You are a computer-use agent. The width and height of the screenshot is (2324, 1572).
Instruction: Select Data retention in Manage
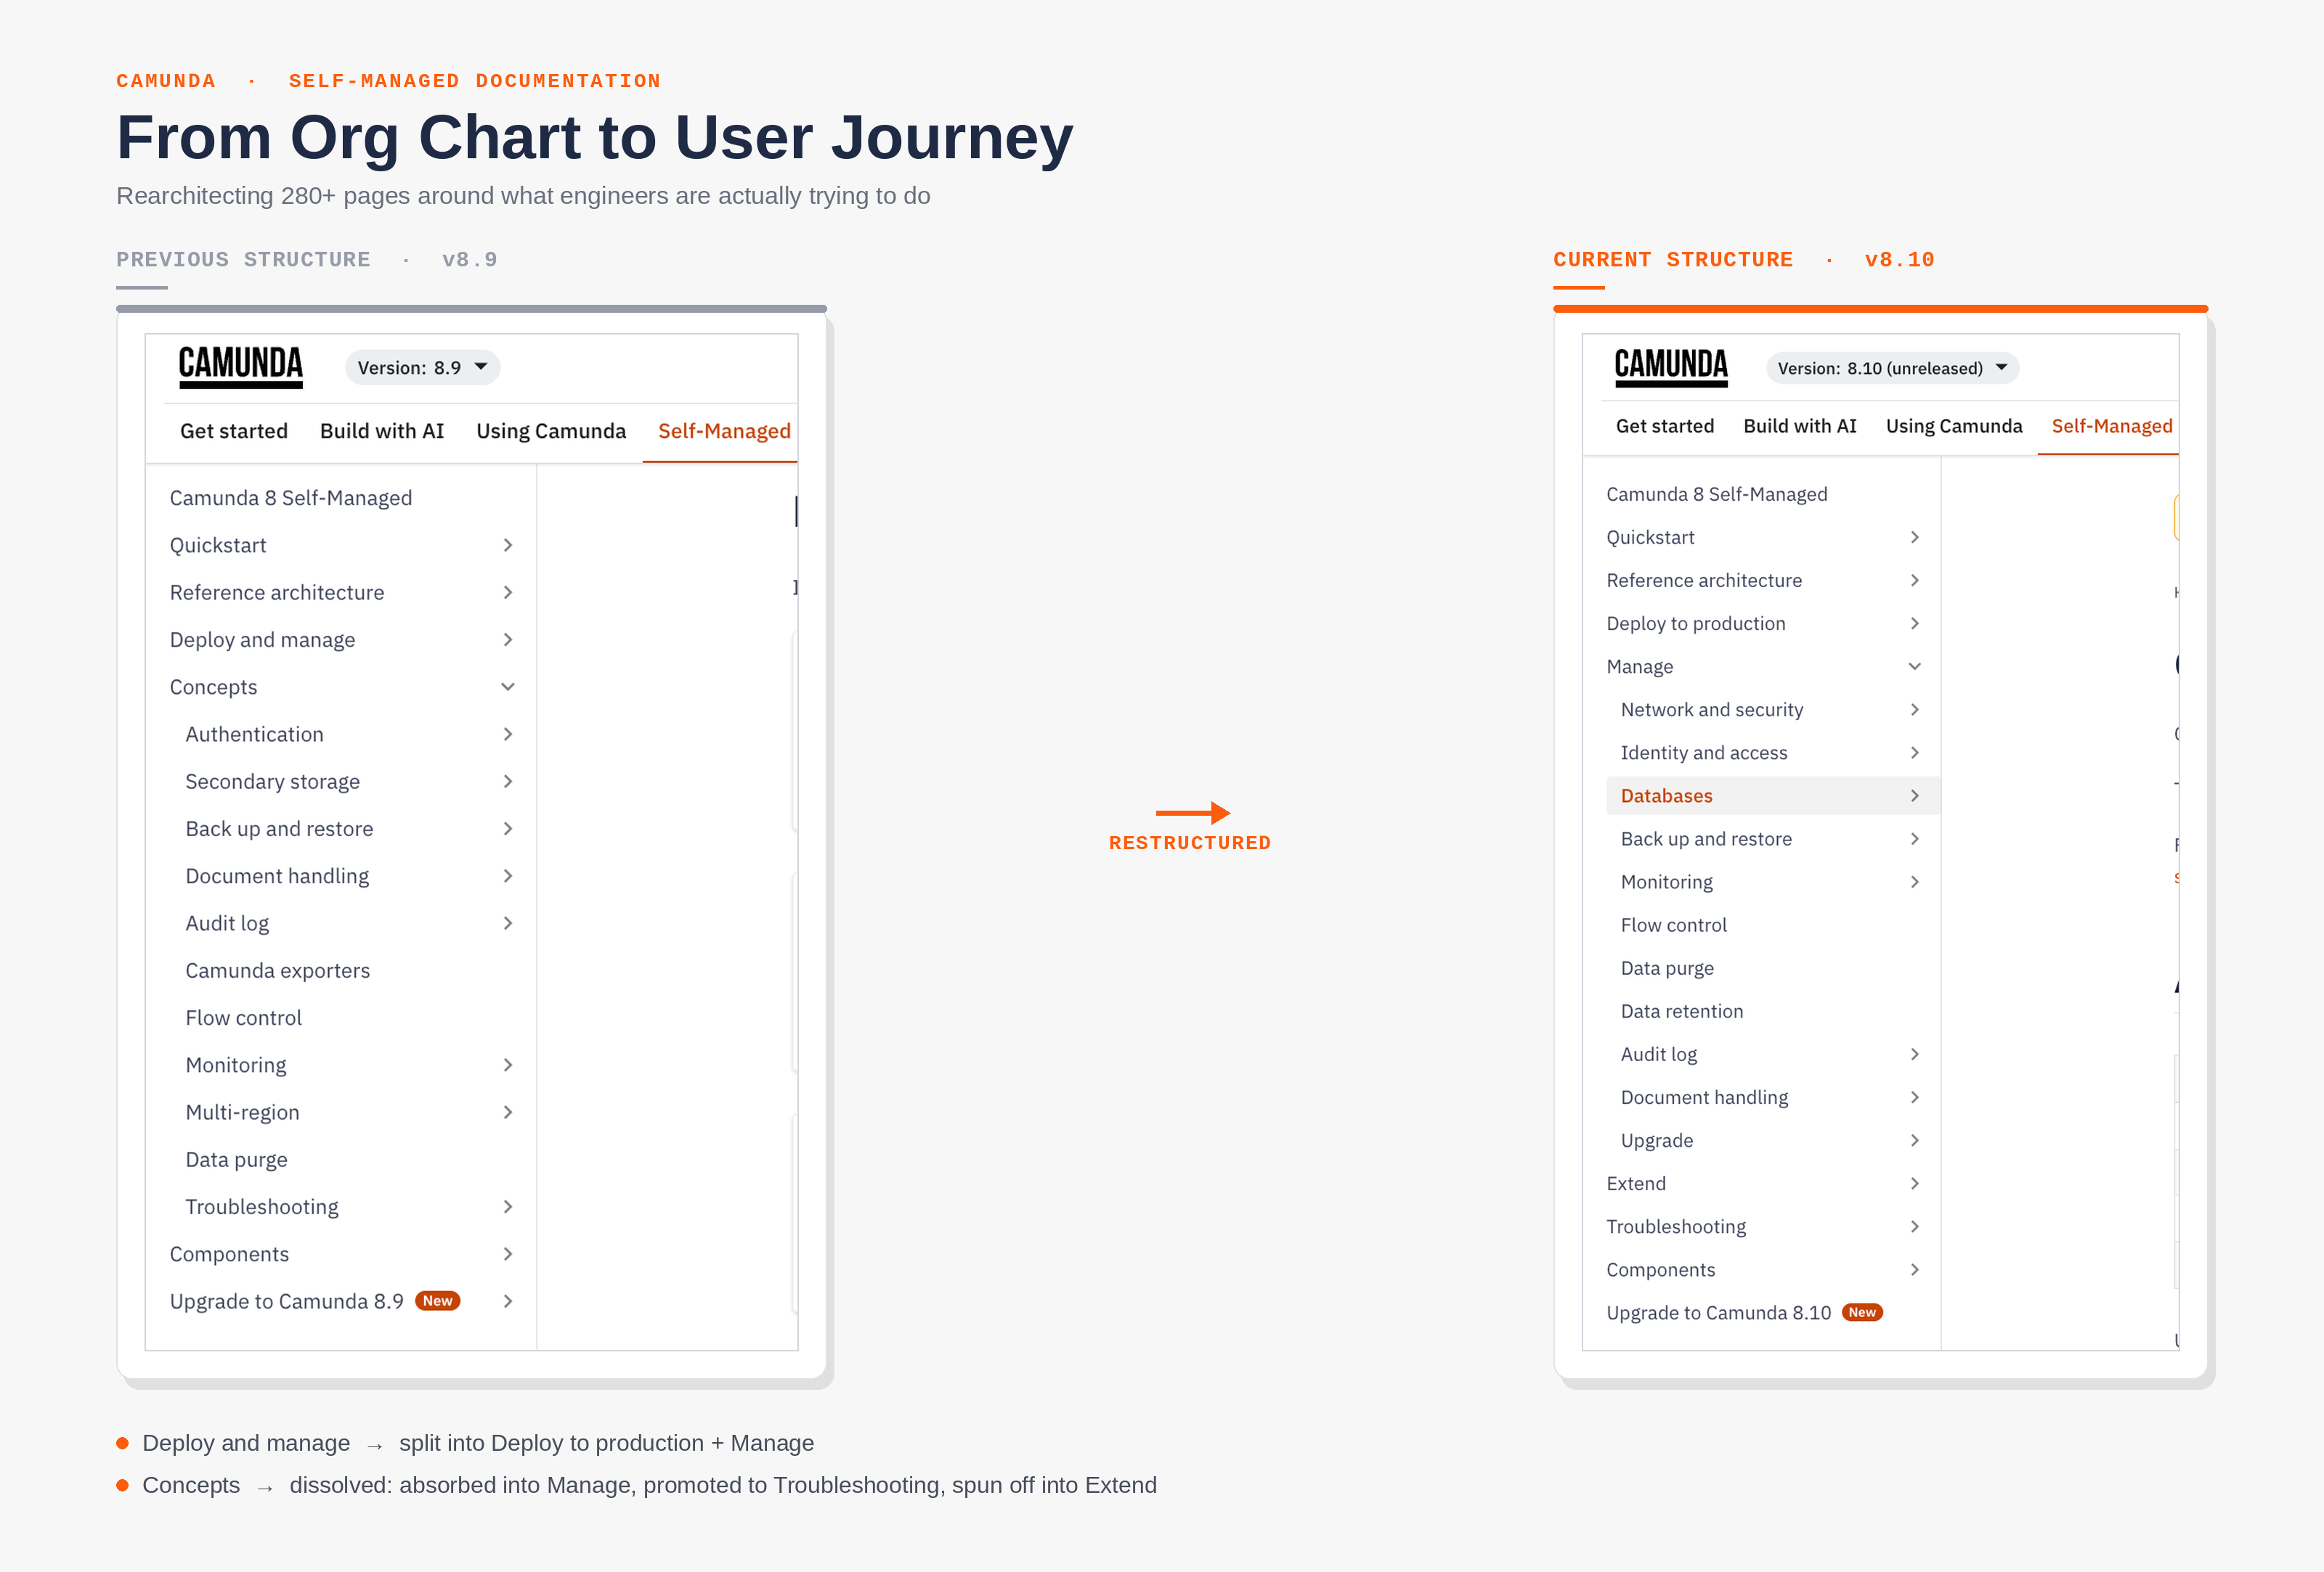click(x=1681, y=1012)
